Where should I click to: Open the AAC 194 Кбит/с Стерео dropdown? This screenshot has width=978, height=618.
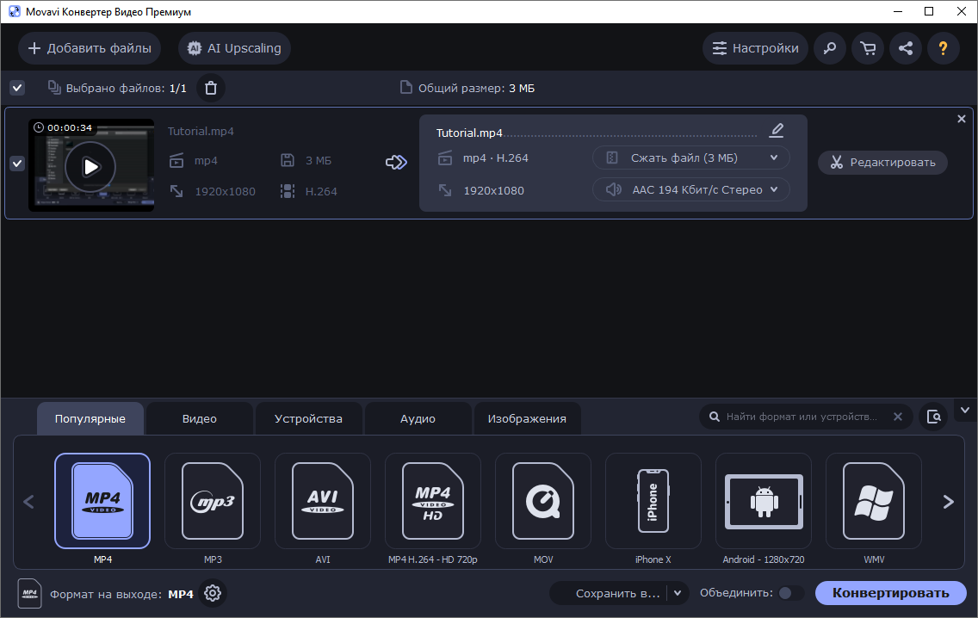click(x=690, y=189)
